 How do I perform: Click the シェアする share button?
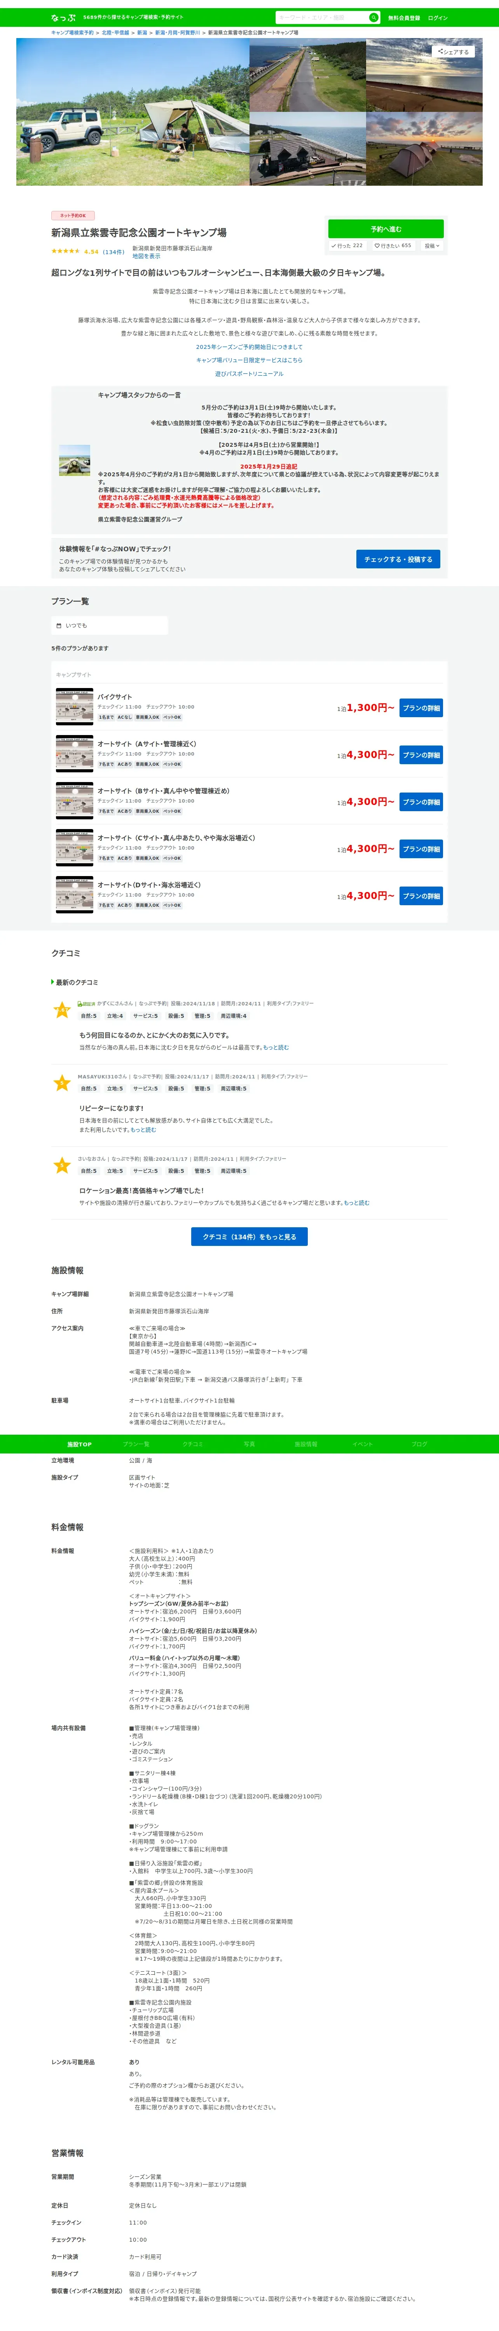(x=453, y=52)
